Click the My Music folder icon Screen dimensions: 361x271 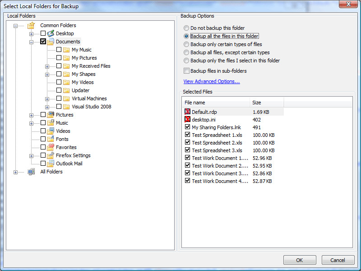(x=66, y=50)
